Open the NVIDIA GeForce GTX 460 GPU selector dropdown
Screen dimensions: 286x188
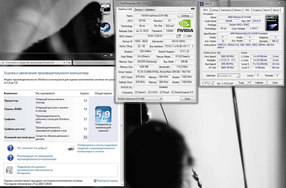[x=140, y=99]
